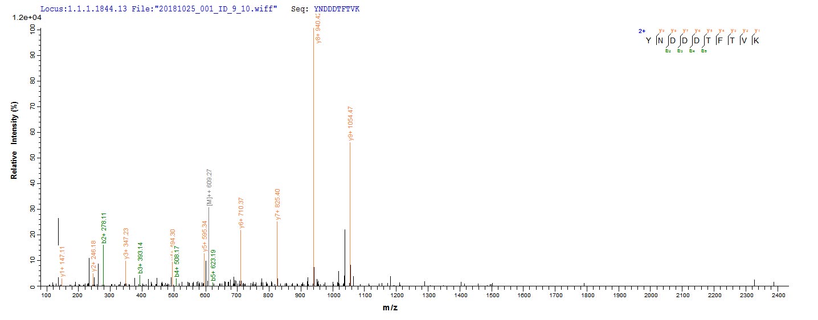Select the Seq YNDDDTFTVK header text
Image resolution: width=818 pixels, height=320 pixels.
pyautogui.click(x=333, y=10)
